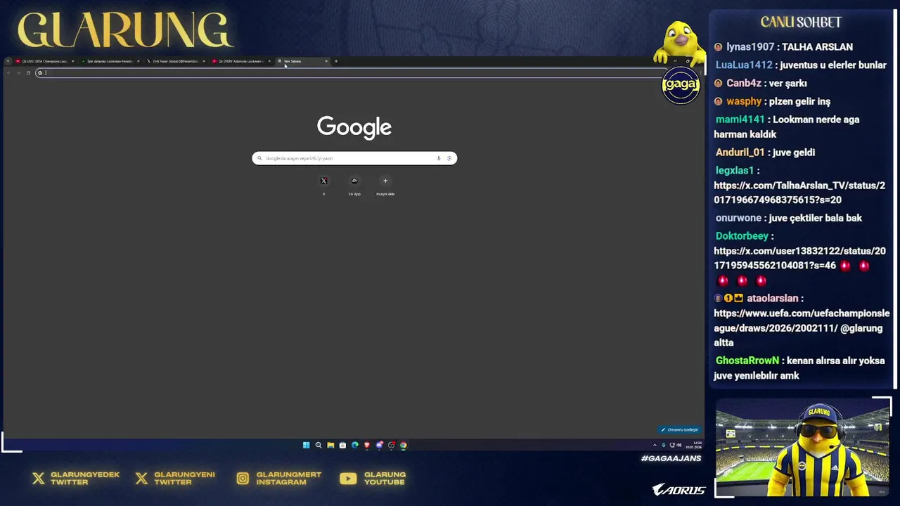Viewport: 900px width, 506px height.
Task: Click username LuaLua1412 in chat
Action: coord(744,65)
